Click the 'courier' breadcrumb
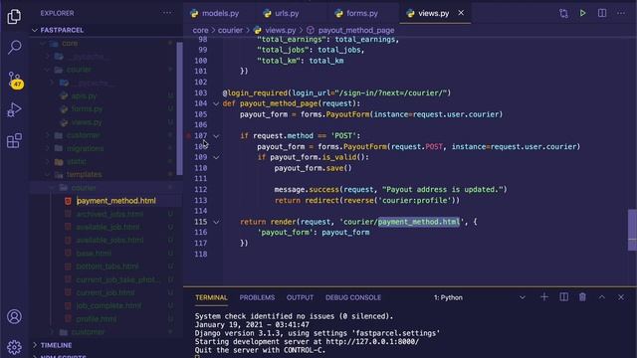 point(230,30)
